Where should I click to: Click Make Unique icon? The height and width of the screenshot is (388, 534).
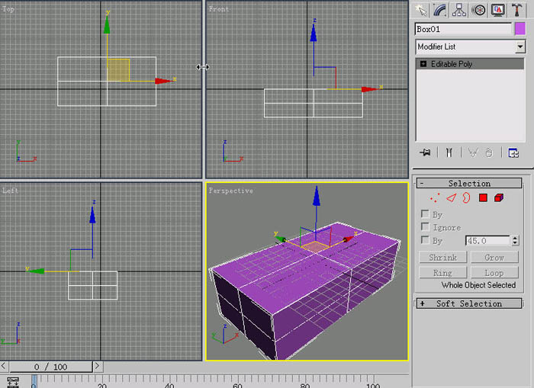tap(473, 152)
